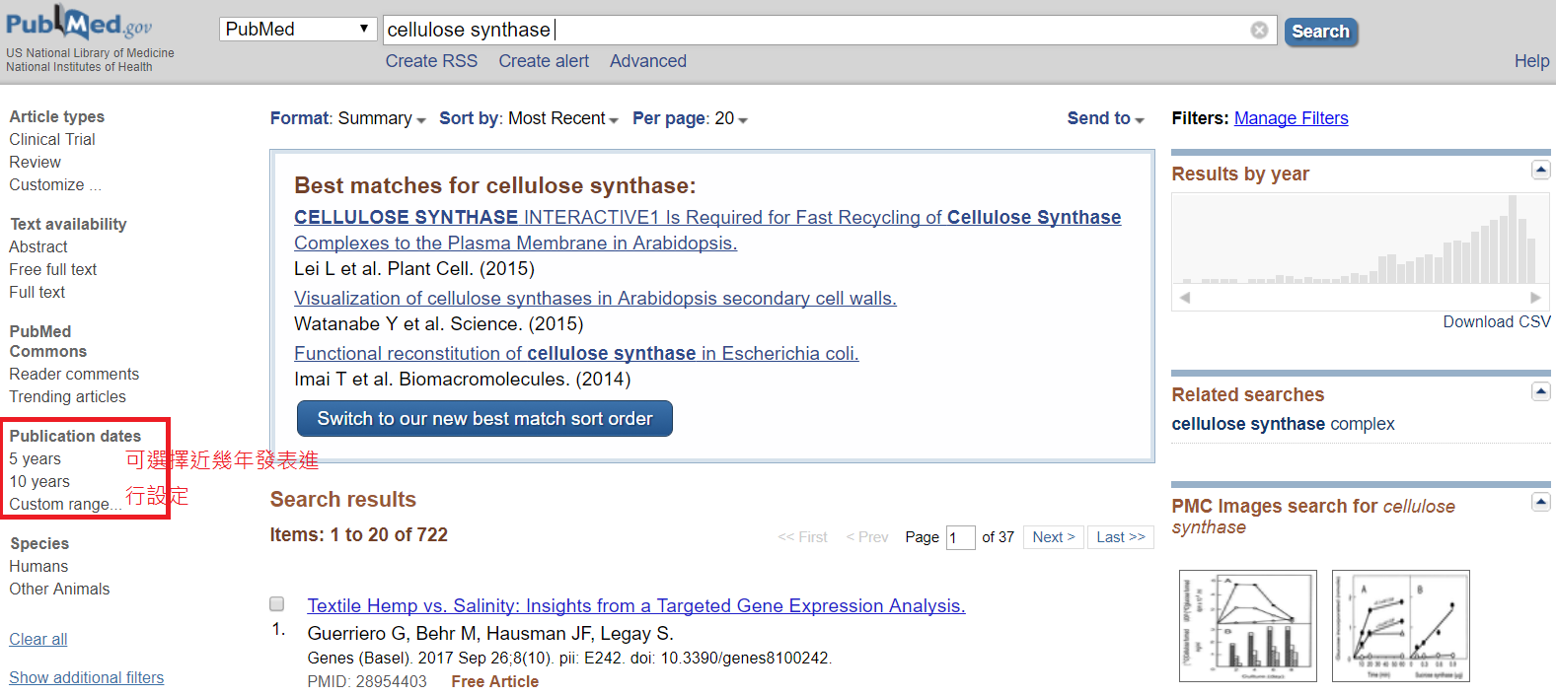Screen dimensions: 1556x696
Task: Open the Sort by Most Recent dropdown
Action: (529, 119)
